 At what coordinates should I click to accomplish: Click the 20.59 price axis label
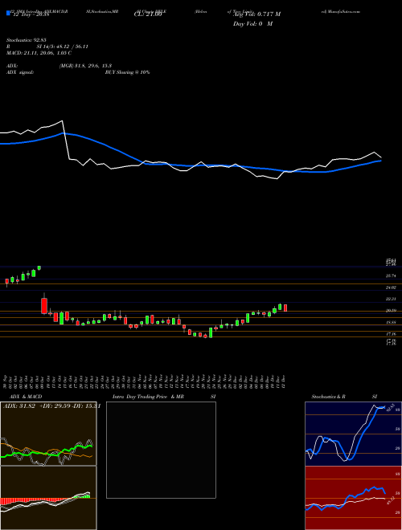pyautogui.click(x=391, y=311)
